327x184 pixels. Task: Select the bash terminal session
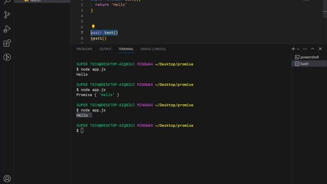[309, 63]
